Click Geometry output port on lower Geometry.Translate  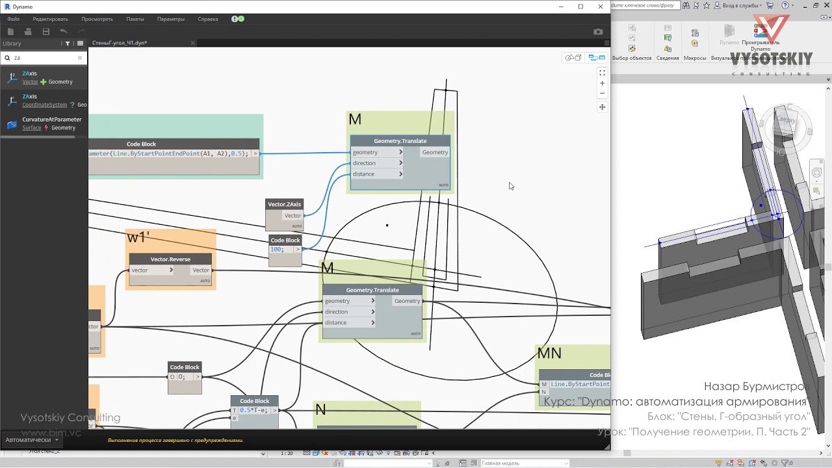click(408, 301)
